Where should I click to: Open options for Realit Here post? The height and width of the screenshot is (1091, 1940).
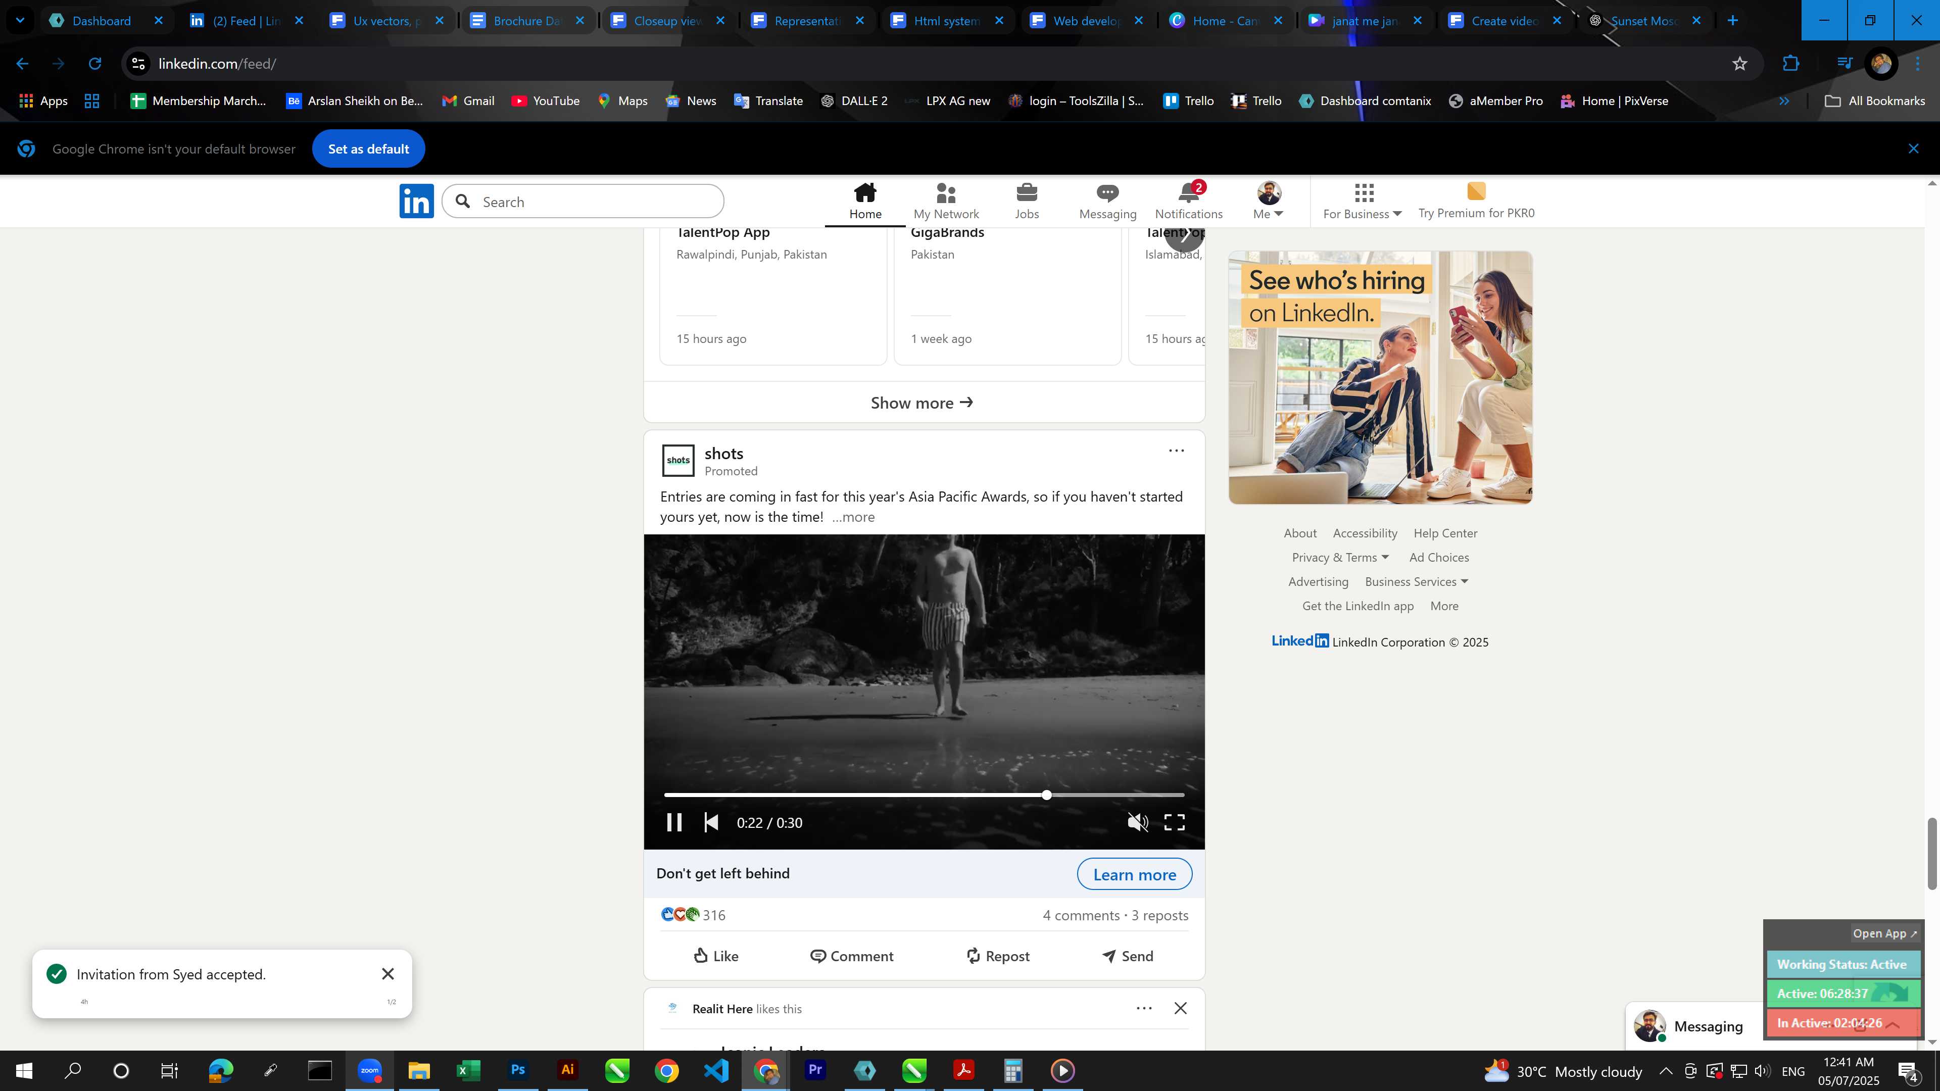click(x=1143, y=1008)
